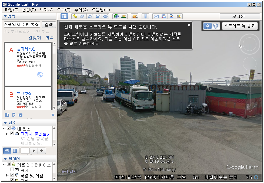Add a path from the toolbar
The width and height of the screenshot is (264, 183).
tap(91, 16)
